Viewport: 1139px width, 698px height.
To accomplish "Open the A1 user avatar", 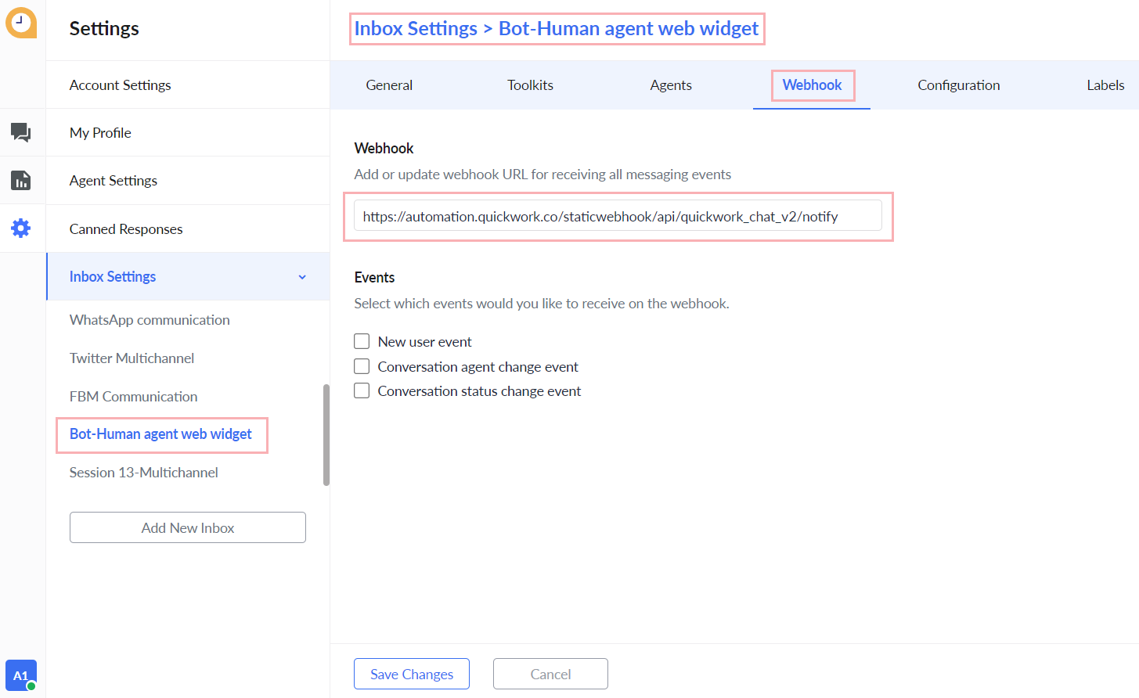I will [21, 675].
